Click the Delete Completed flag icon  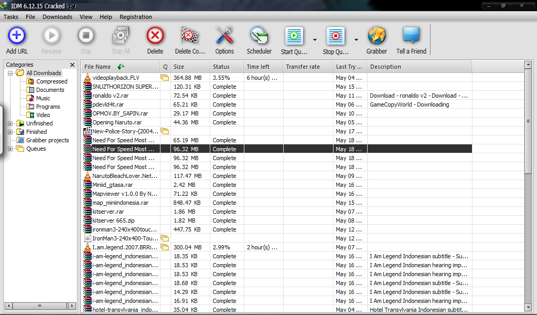[x=190, y=35]
